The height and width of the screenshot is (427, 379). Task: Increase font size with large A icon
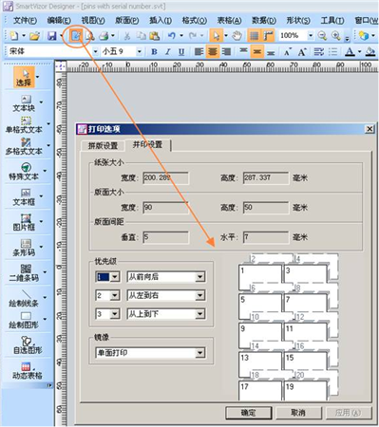click(302, 51)
